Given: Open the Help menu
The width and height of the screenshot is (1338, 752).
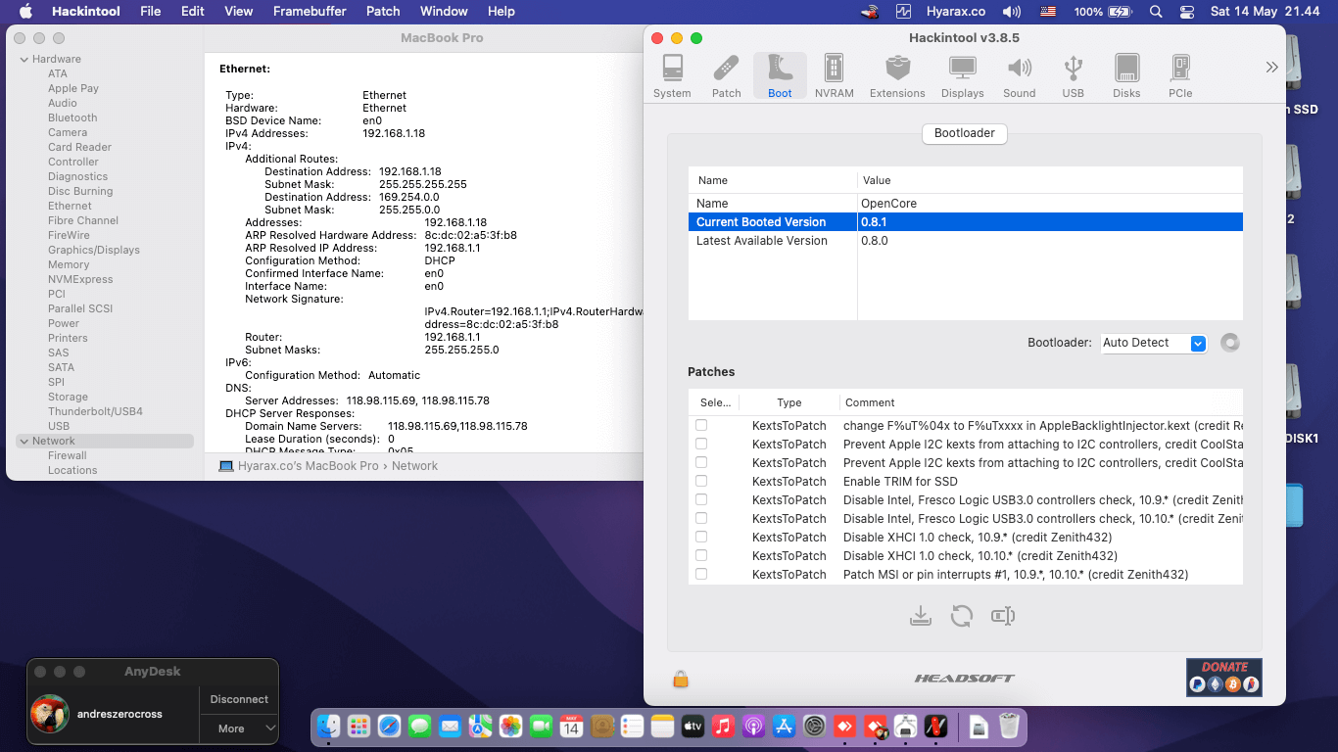Looking at the screenshot, I should 502,12.
